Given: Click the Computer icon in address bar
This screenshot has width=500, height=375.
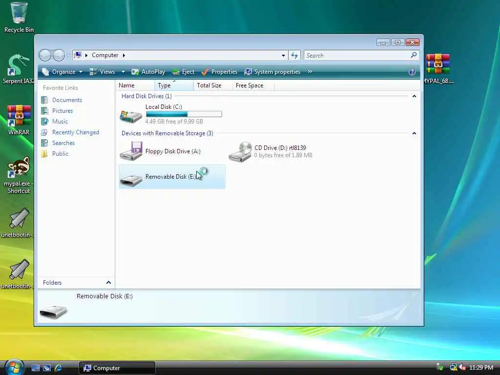Looking at the screenshot, I should point(78,55).
